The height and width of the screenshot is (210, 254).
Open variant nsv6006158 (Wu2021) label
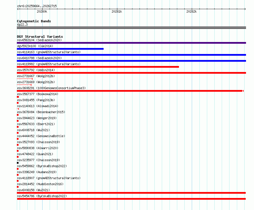pos(33,190)
